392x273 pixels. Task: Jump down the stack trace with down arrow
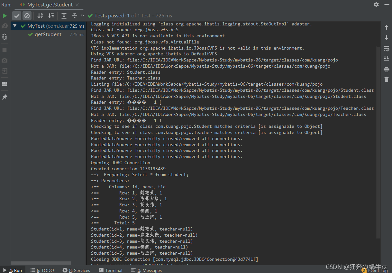(x=387, y=38)
